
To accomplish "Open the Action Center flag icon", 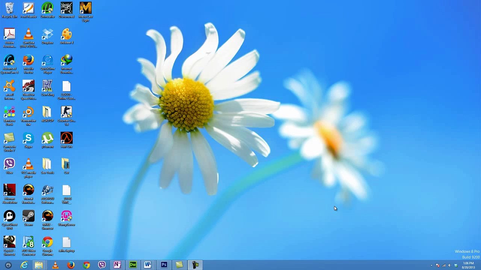I will [437, 265].
